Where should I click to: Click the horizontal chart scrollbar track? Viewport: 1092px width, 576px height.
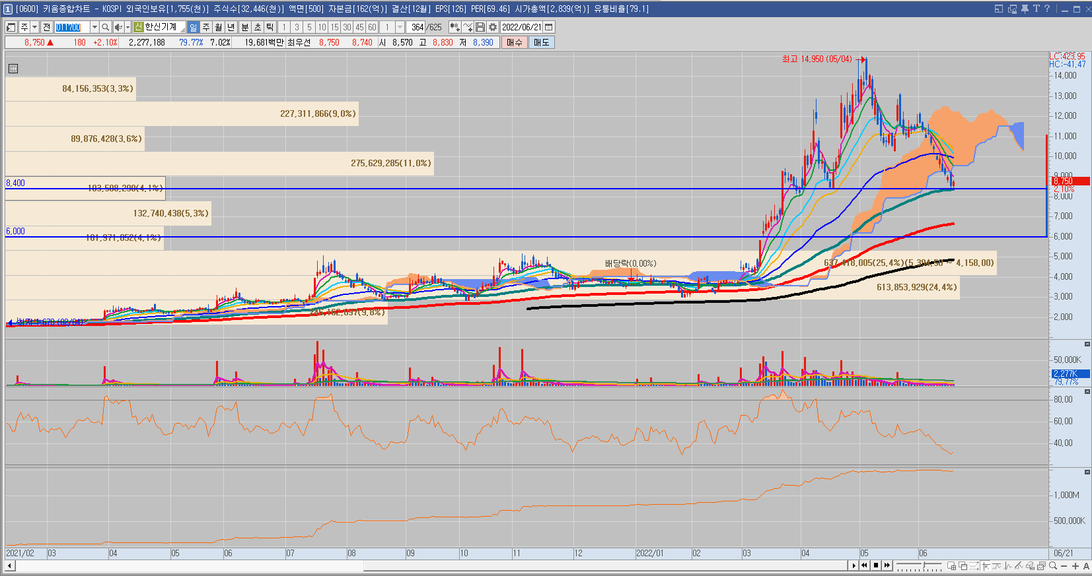(431, 565)
